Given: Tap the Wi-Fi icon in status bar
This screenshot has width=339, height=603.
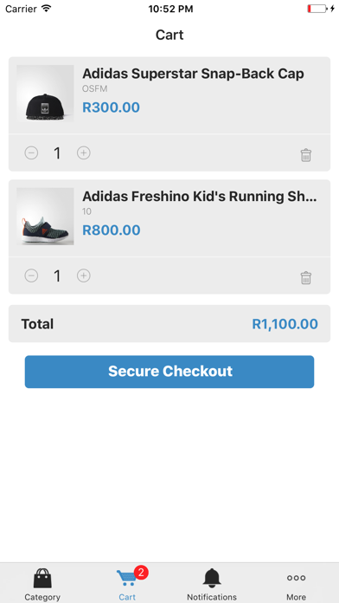Looking at the screenshot, I should (x=47, y=8).
